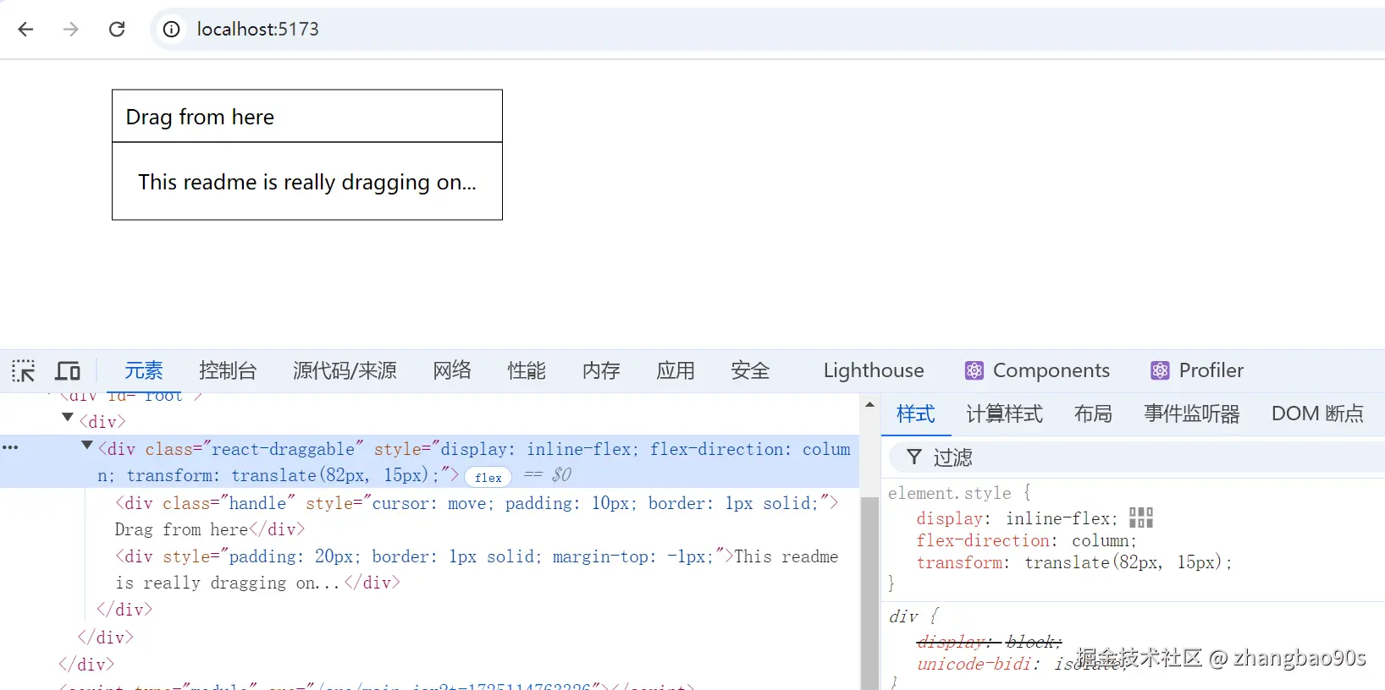Screen dimensions: 1385x690
Task: Click the div selector in user agent rule
Action: pyautogui.click(x=903, y=616)
